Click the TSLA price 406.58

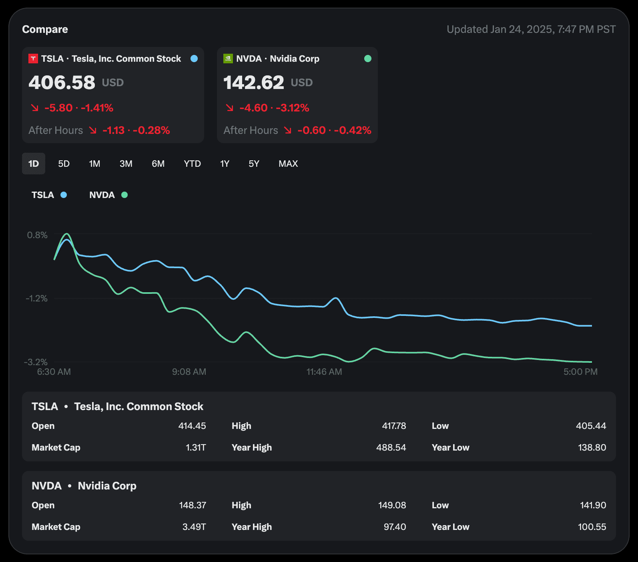coord(62,83)
